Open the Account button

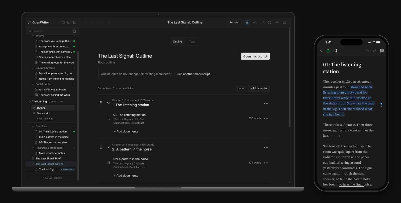(x=234, y=22)
